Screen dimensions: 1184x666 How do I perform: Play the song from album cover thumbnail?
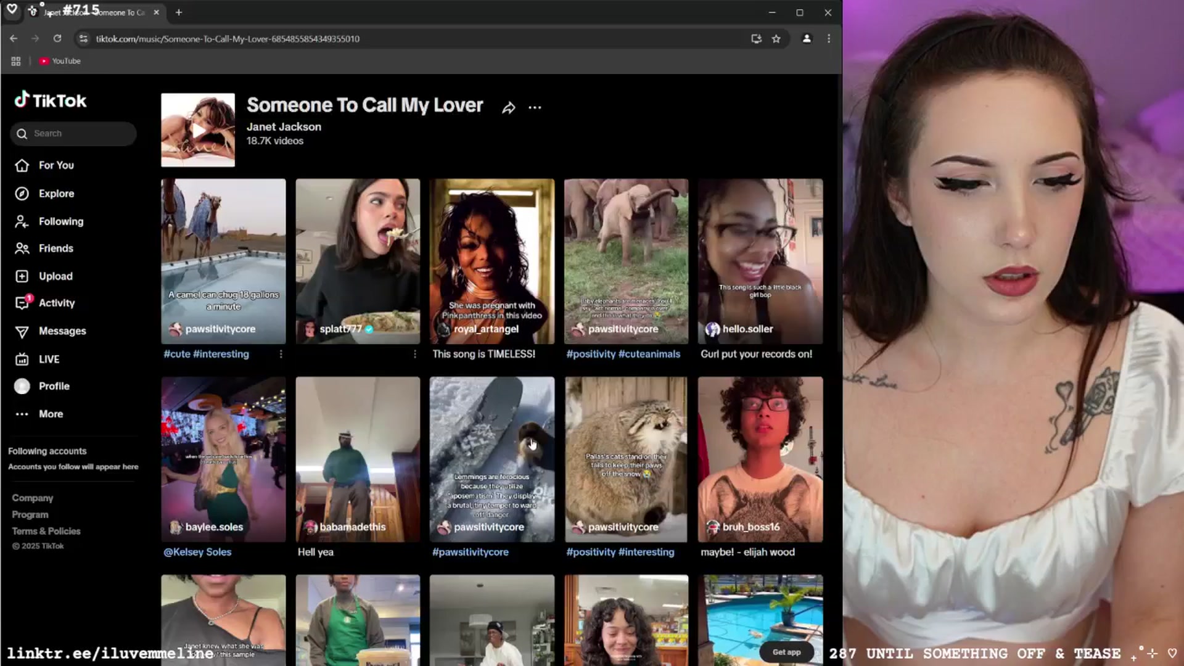click(x=198, y=130)
